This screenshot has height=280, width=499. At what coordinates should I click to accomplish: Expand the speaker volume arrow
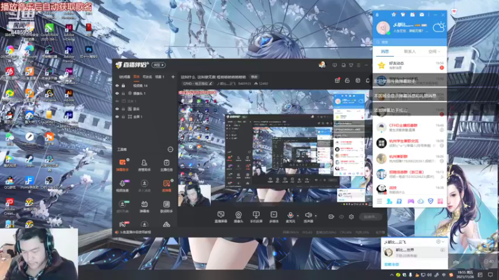[x=316, y=216]
